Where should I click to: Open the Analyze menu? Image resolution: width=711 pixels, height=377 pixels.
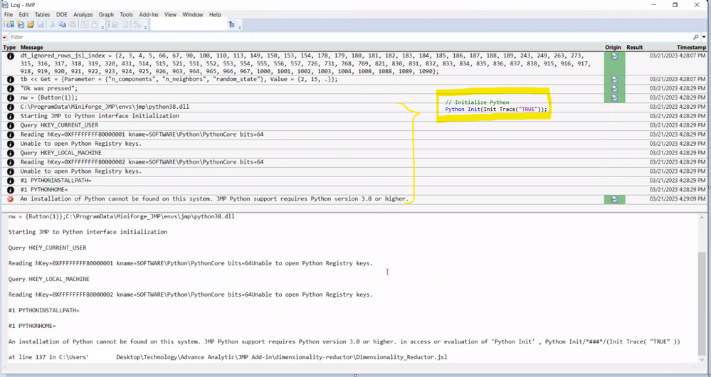(x=83, y=14)
